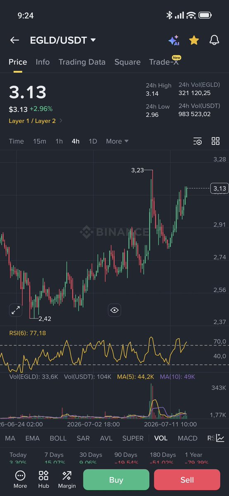Screen dimensions: 229x496
Task: Tap the 24h Low value 2.96
Action: pyautogui.click(x=152, y=115)
